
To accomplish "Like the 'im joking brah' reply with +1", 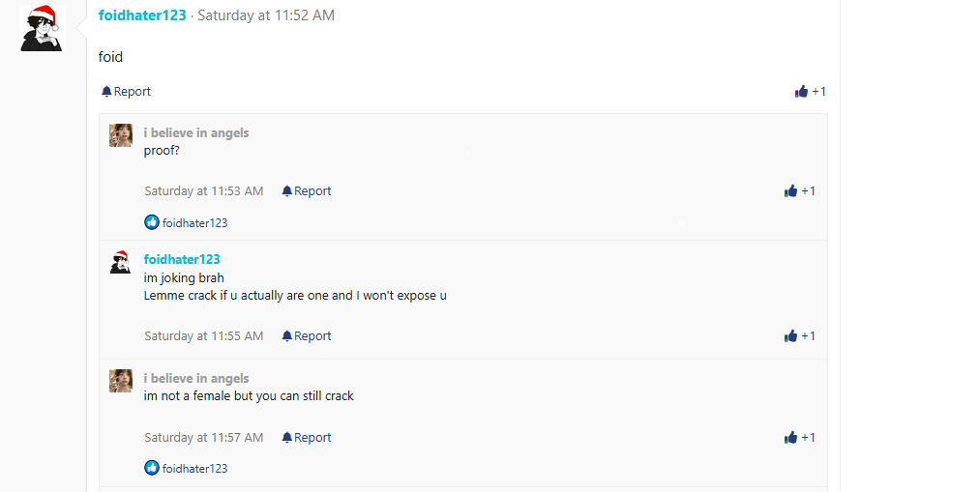I will point(799,336).
